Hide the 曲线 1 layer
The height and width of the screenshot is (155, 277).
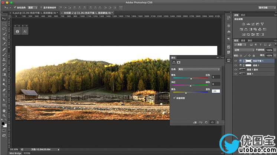coord(237,65)
